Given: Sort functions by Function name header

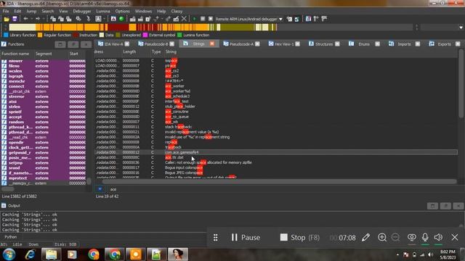Looking at the screenshot, I should 15,54.
